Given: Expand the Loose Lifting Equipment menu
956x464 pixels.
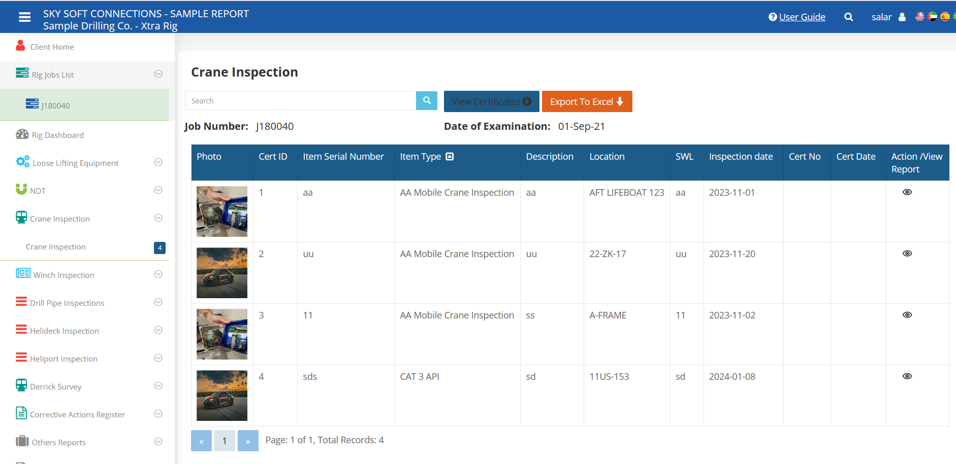Looking at the screenshot, I should click(x=158, y=162).
